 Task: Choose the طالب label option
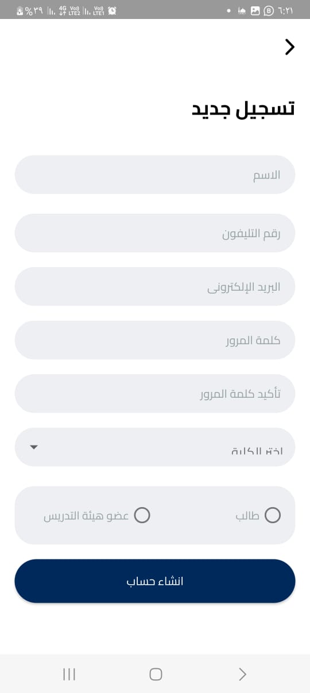pos(248,516)
